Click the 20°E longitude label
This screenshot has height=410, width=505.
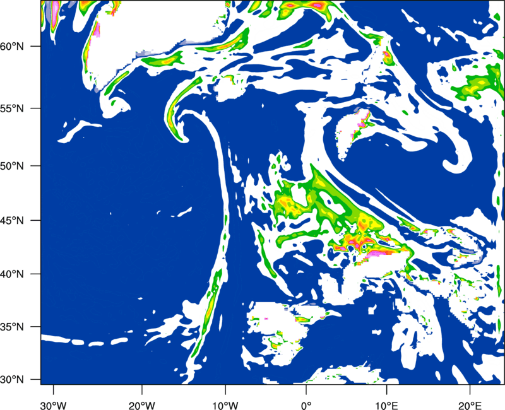tap(470, 406)
